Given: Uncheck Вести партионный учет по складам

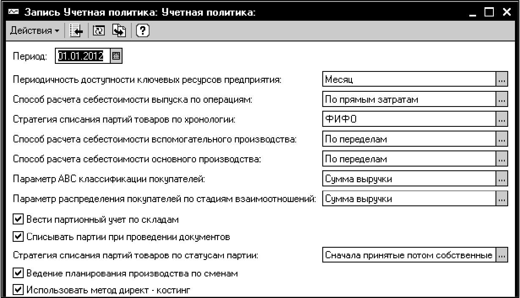Looking at the screenshot, I should (x=18, y=219).
